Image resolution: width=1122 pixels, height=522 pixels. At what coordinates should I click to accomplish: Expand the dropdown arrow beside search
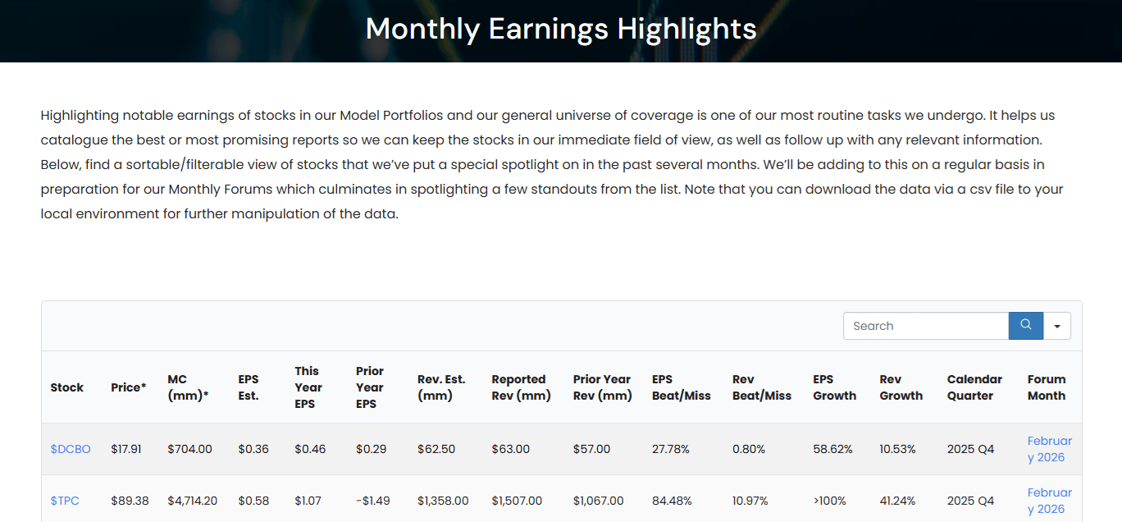tap(1057, 326)
